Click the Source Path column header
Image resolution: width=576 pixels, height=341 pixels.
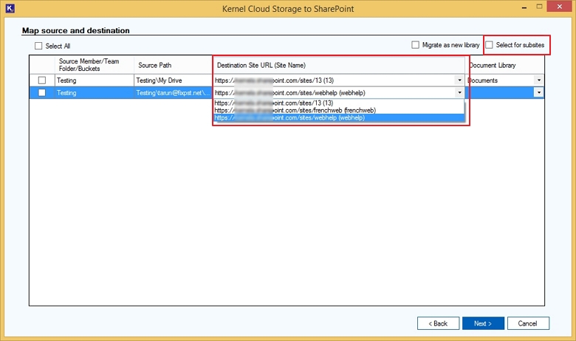[173, 65]
